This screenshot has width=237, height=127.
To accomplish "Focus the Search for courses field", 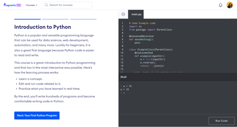I will [67, 5].
